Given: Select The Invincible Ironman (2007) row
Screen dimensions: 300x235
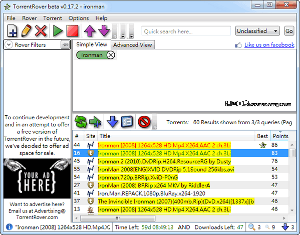Looking at the screenshot, I should pyautogui.click(x=181, y=201).
